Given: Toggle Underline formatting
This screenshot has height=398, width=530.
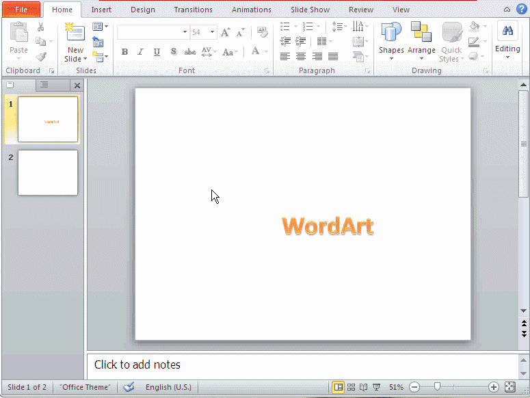Looking at the screenshot, I should (x=157, y=52).
